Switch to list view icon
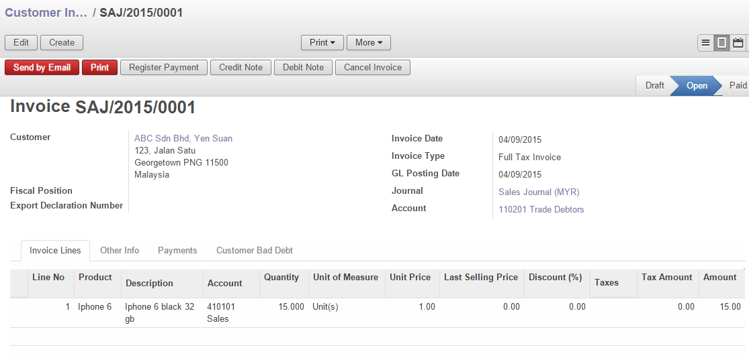The width and height of the screenshot is (749, 358). point(705,43)
